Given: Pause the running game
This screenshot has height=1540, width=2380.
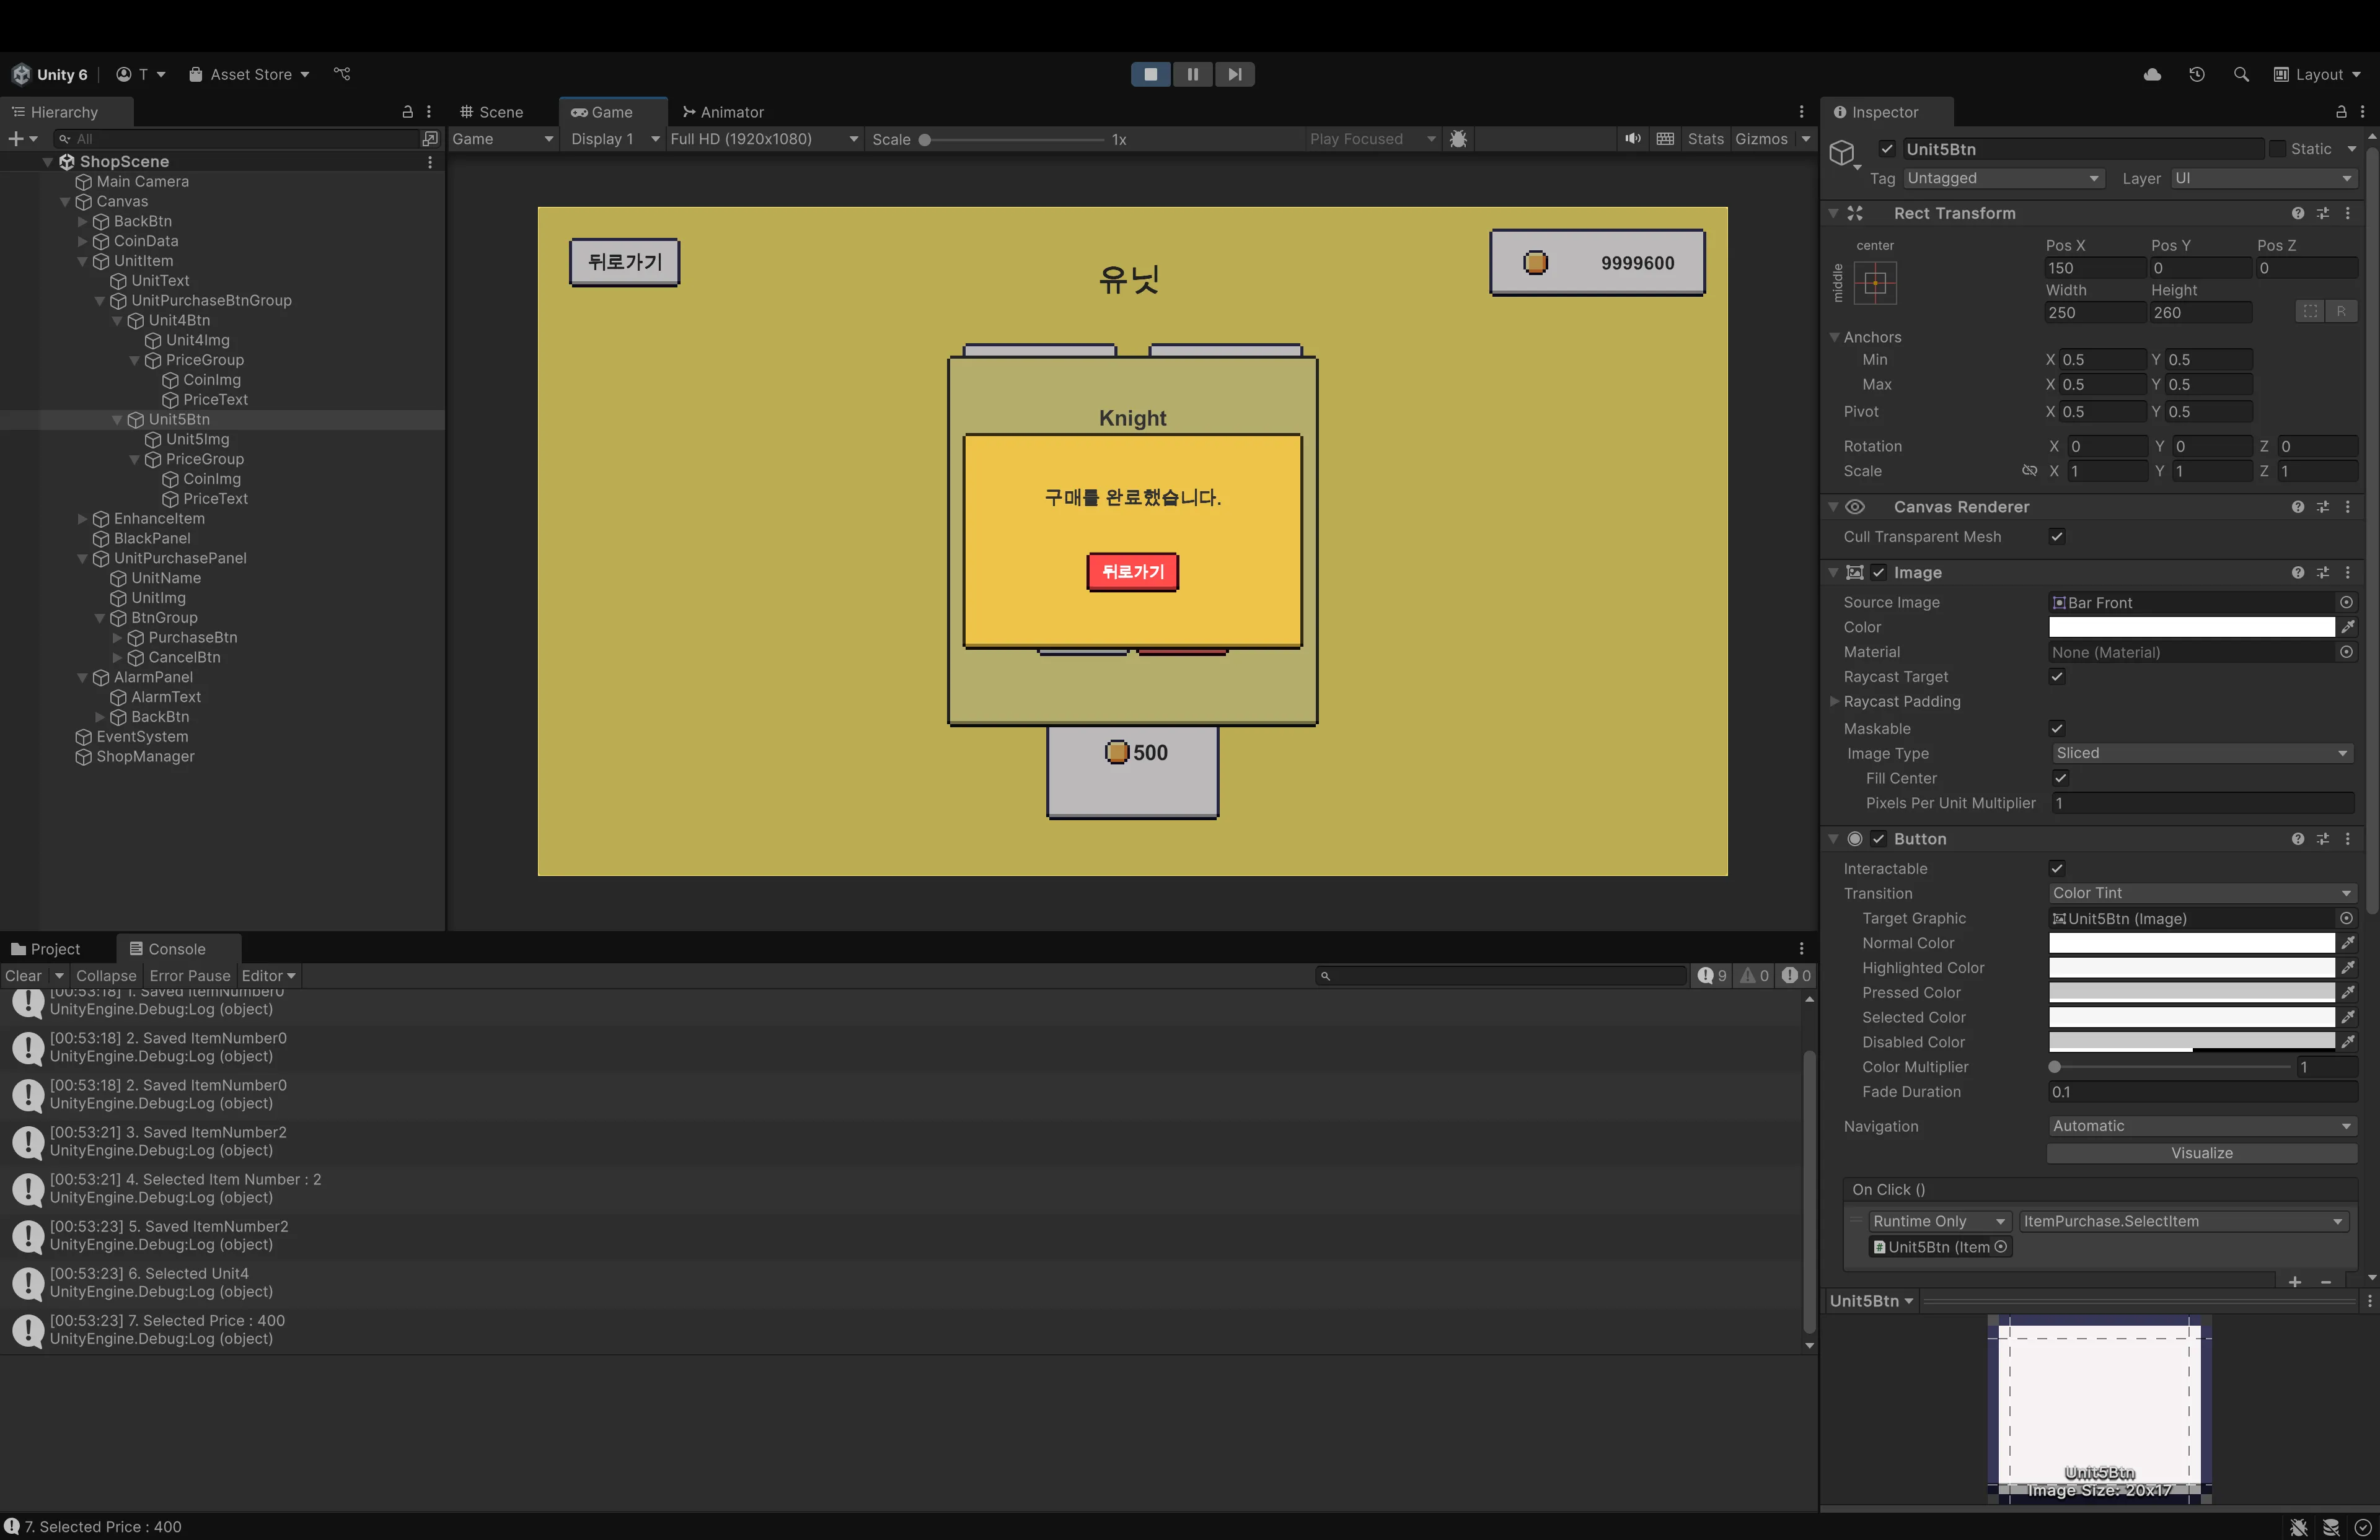Looking at the screenshot, I should click(1192, 74).
